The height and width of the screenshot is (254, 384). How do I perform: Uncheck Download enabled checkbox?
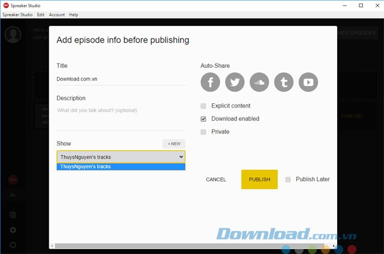pyautogui.click(x=204, y=119)
